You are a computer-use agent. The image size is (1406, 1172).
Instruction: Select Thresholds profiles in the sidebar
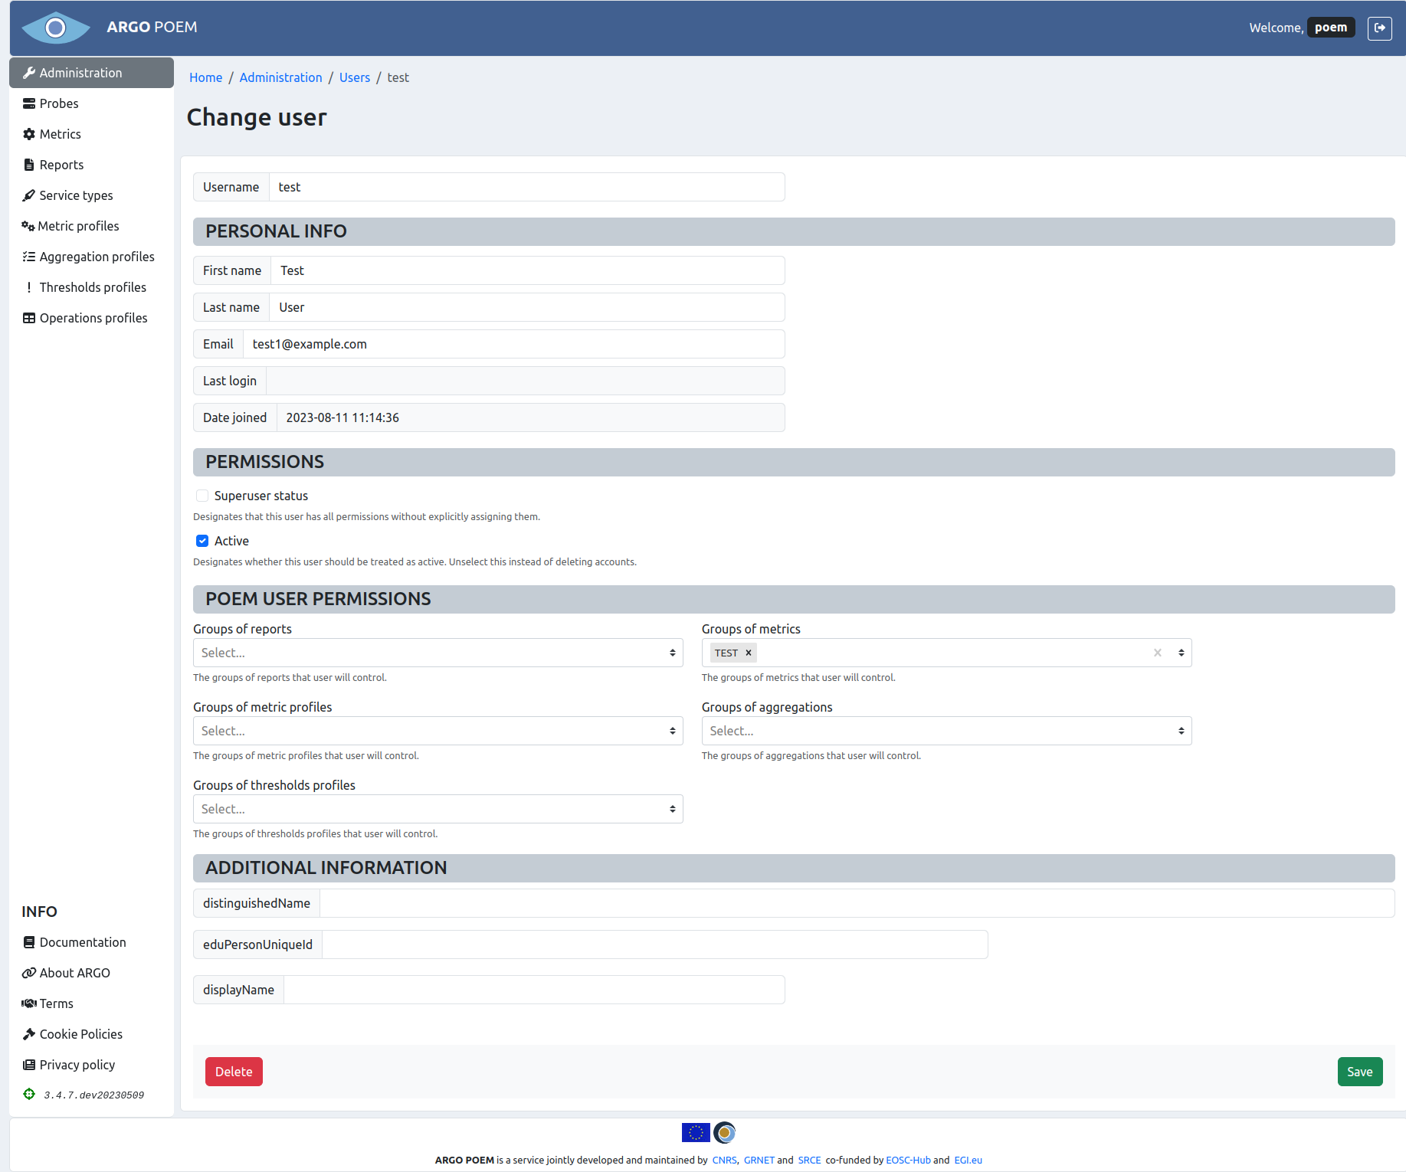click(x=92, y=287)
